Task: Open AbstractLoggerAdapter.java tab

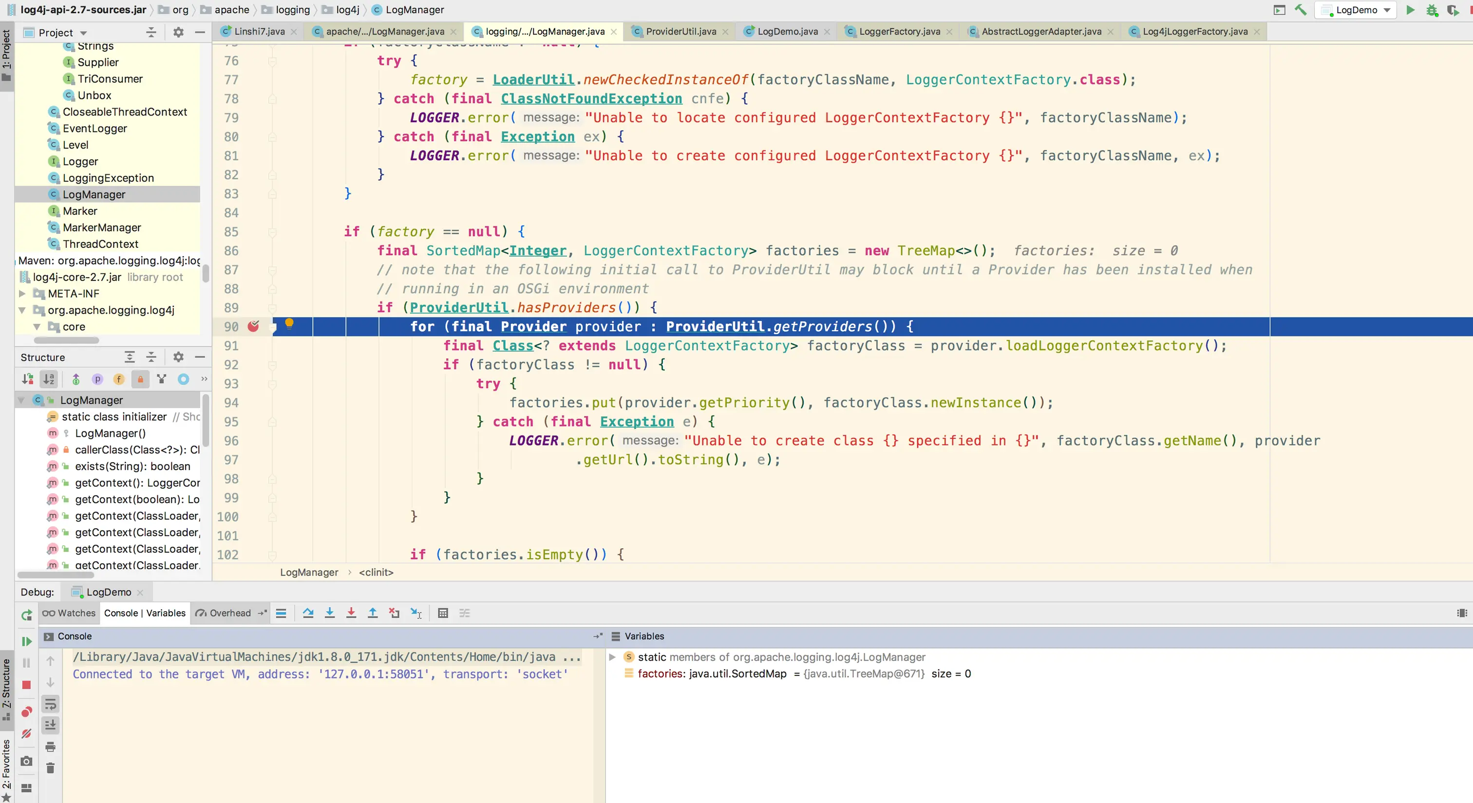Action: [1041, 32]
